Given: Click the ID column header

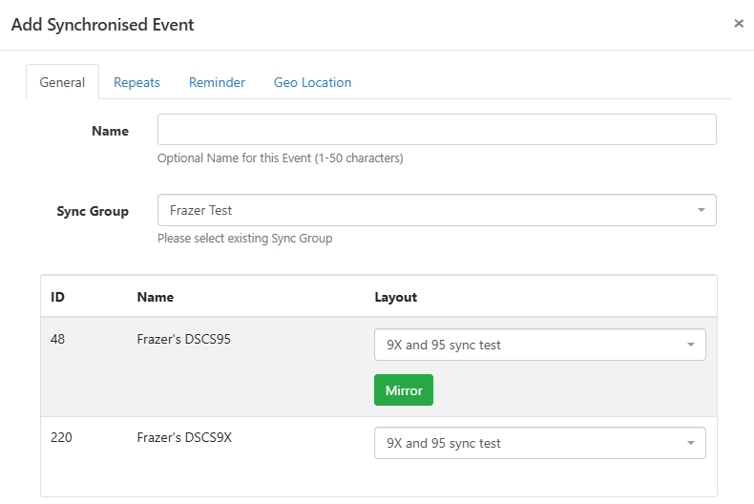Looking at the screenshot, I should pyautogui.click(x=57, y=297).
